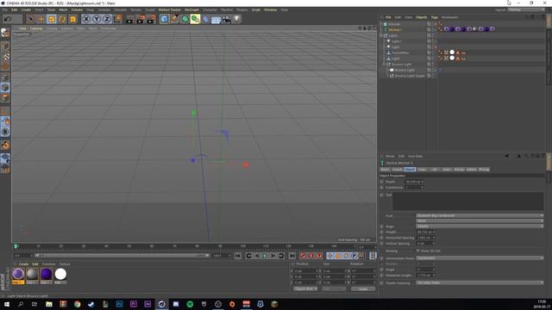Play the animation forward
The height and width of the screenshot is (310, 552).
click(x=265, y=256)
